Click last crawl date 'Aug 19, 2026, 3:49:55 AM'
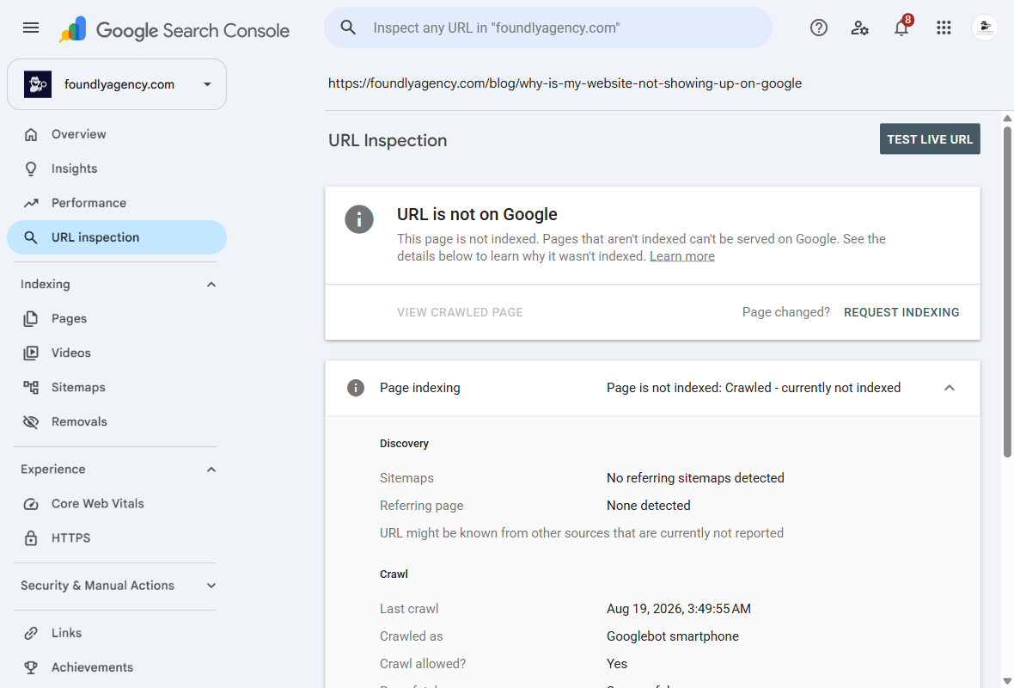 [678, 609]
